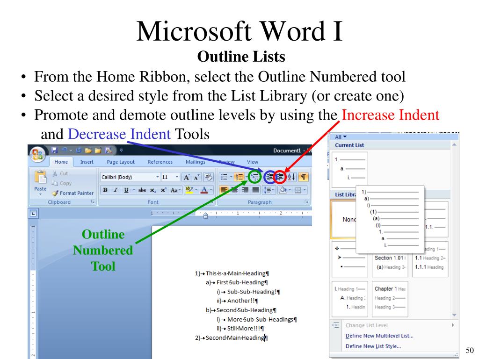Open the Paragraph dialog launcher
The height and width of the screenshot is (359, 479).
[x=306, y=202]
